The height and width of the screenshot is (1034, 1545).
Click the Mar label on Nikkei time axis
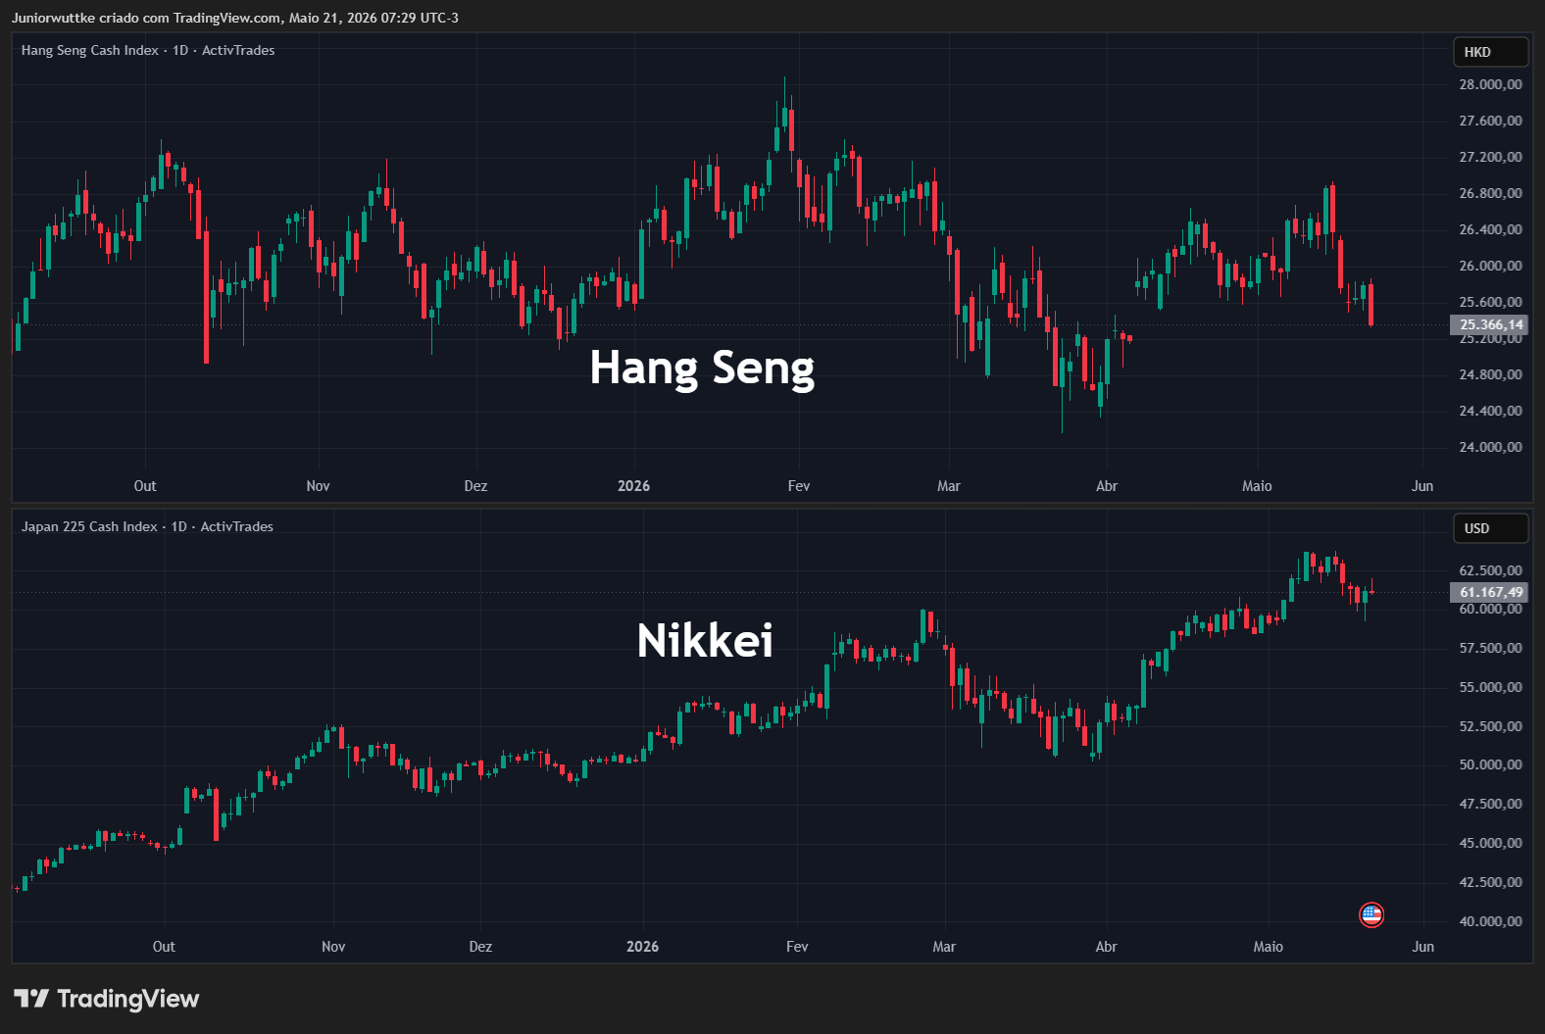[944, 947]
